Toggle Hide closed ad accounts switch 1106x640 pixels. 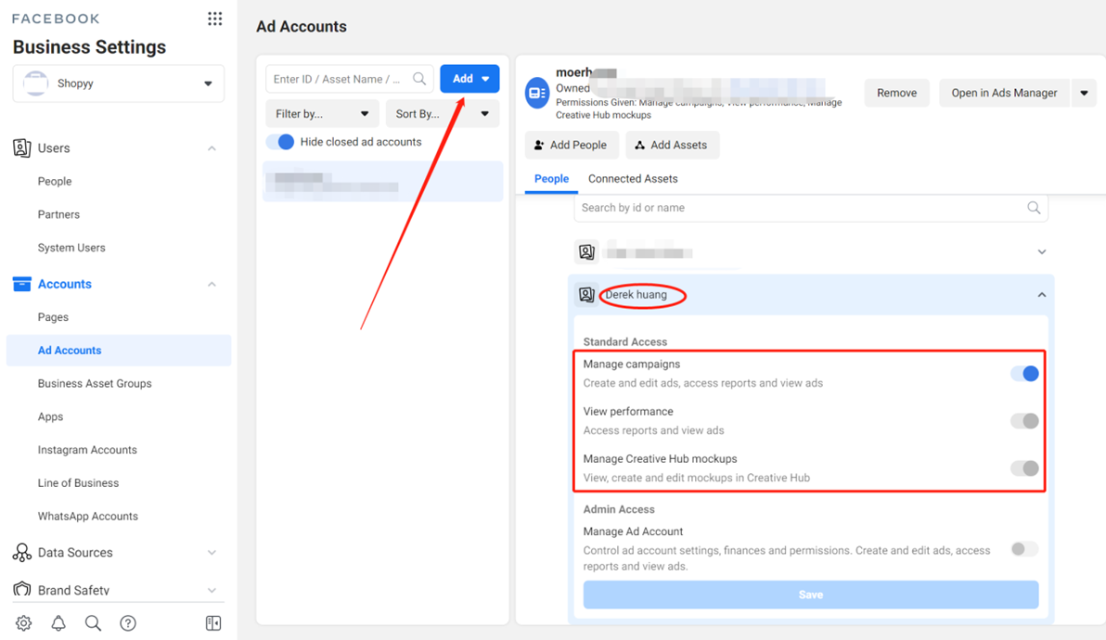(x=280, y=142)
